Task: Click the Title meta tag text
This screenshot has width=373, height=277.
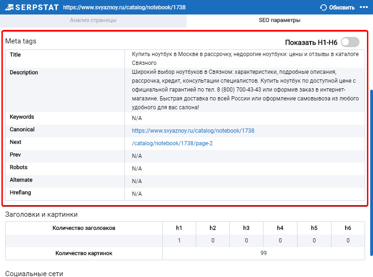Action: click(245, 59)
